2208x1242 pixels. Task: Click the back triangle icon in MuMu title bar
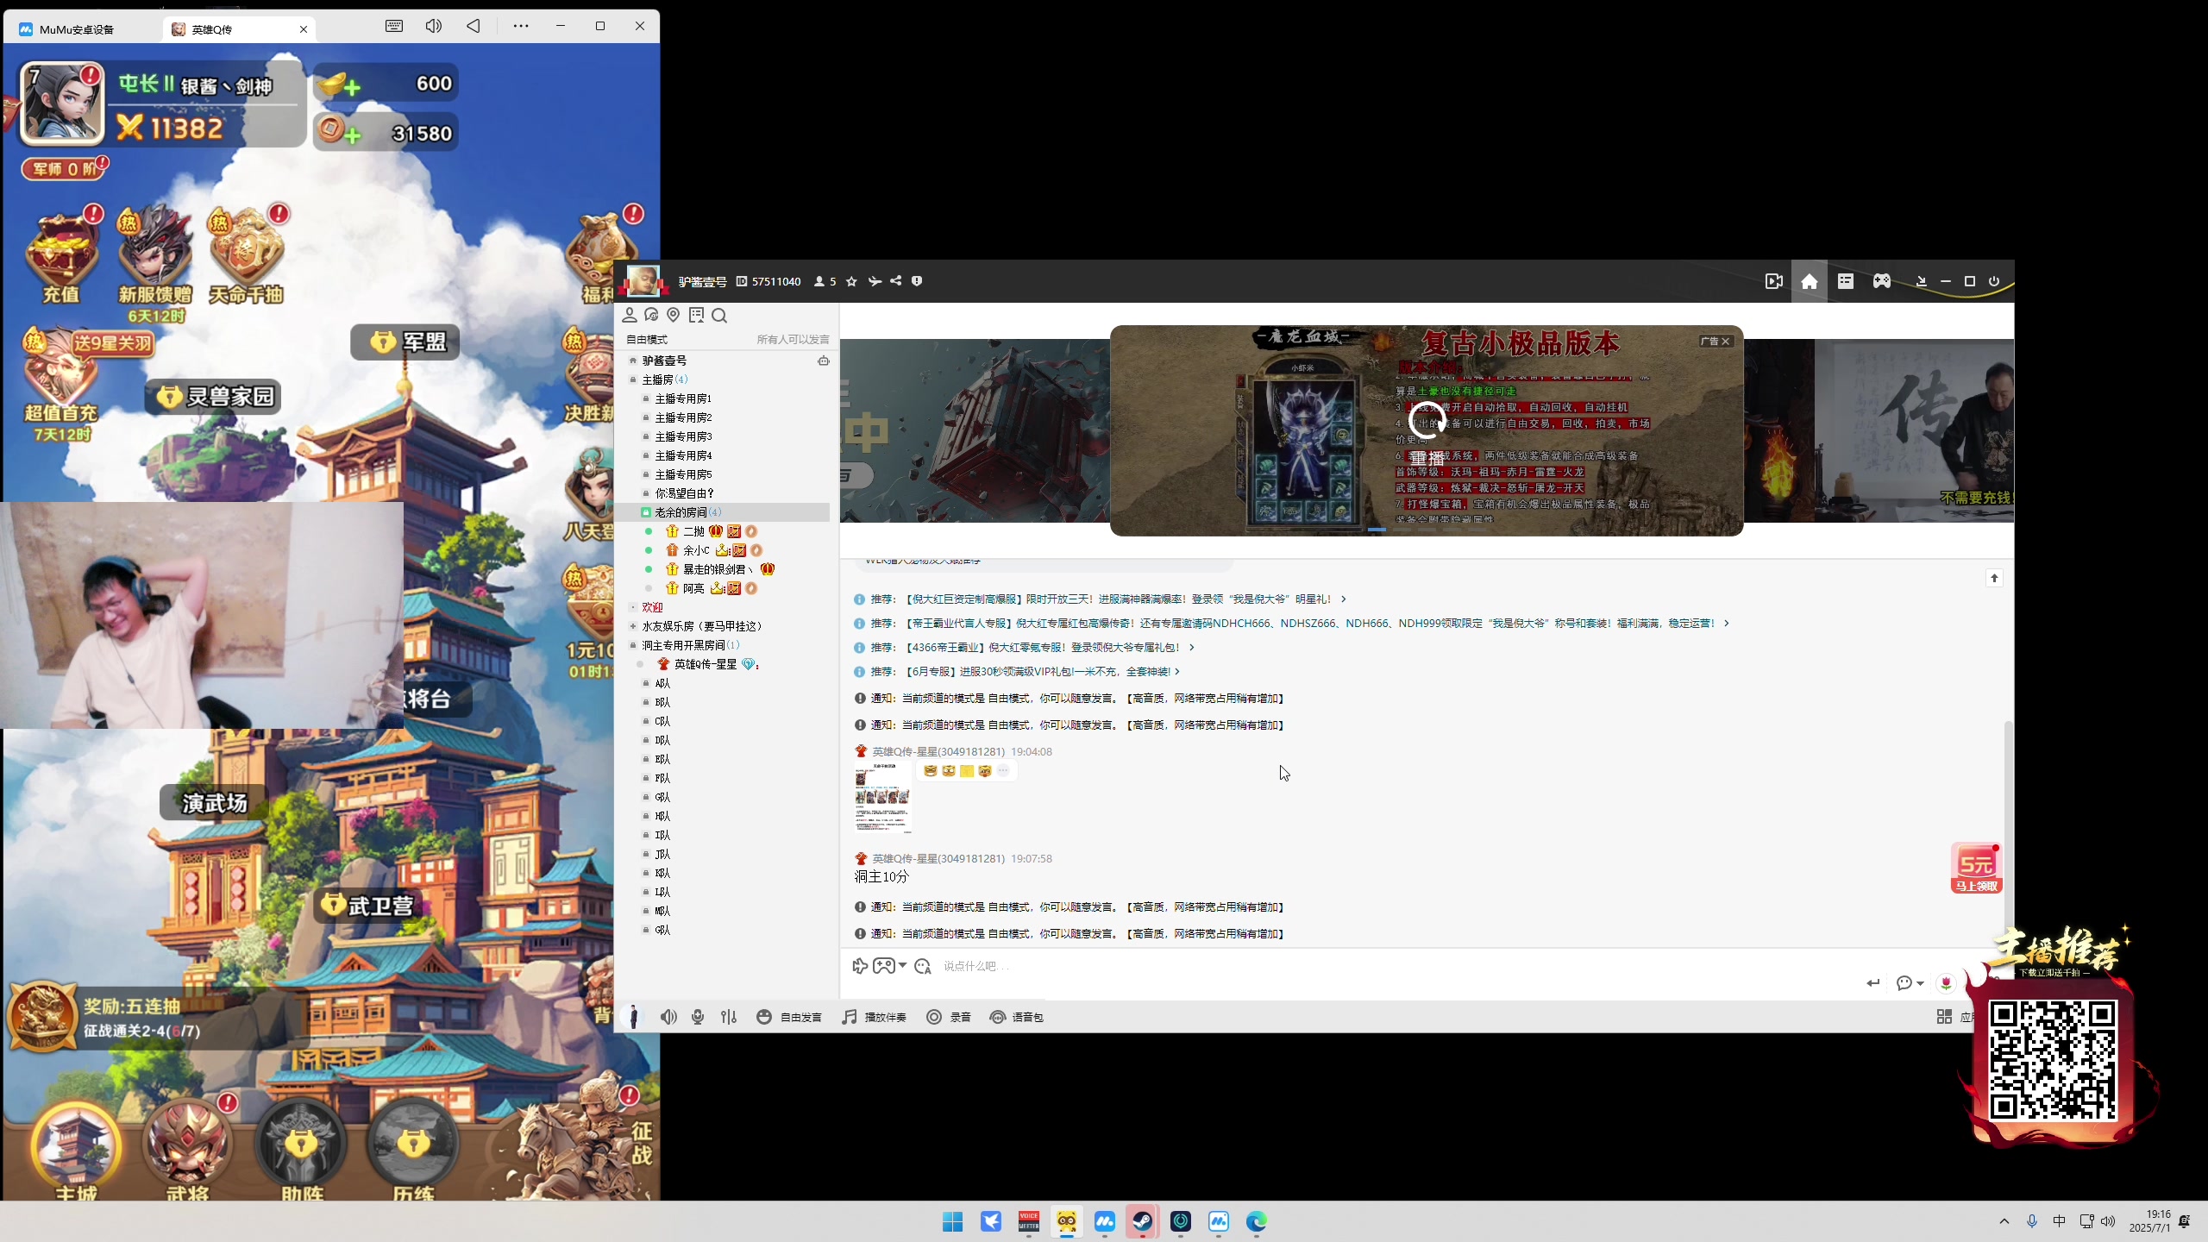tap(474, 26)
